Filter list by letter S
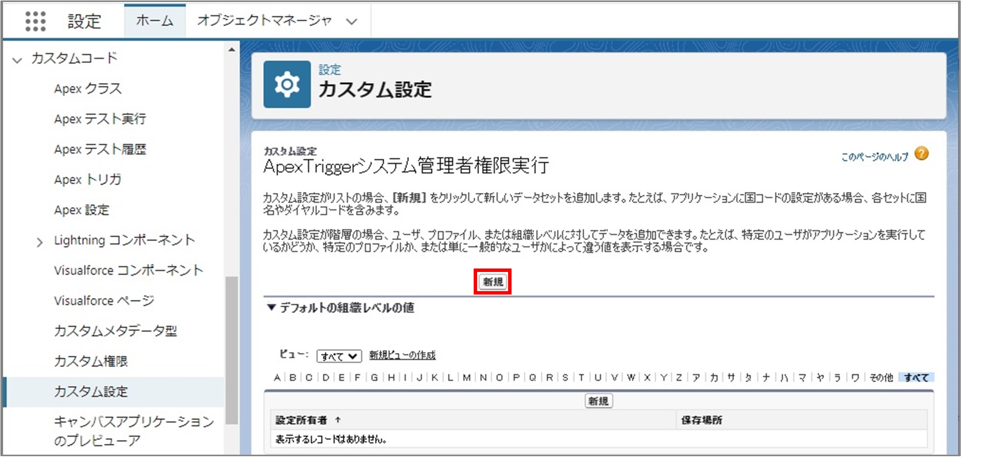This screenshot has height=459, width=996. [x=565, y=378]
